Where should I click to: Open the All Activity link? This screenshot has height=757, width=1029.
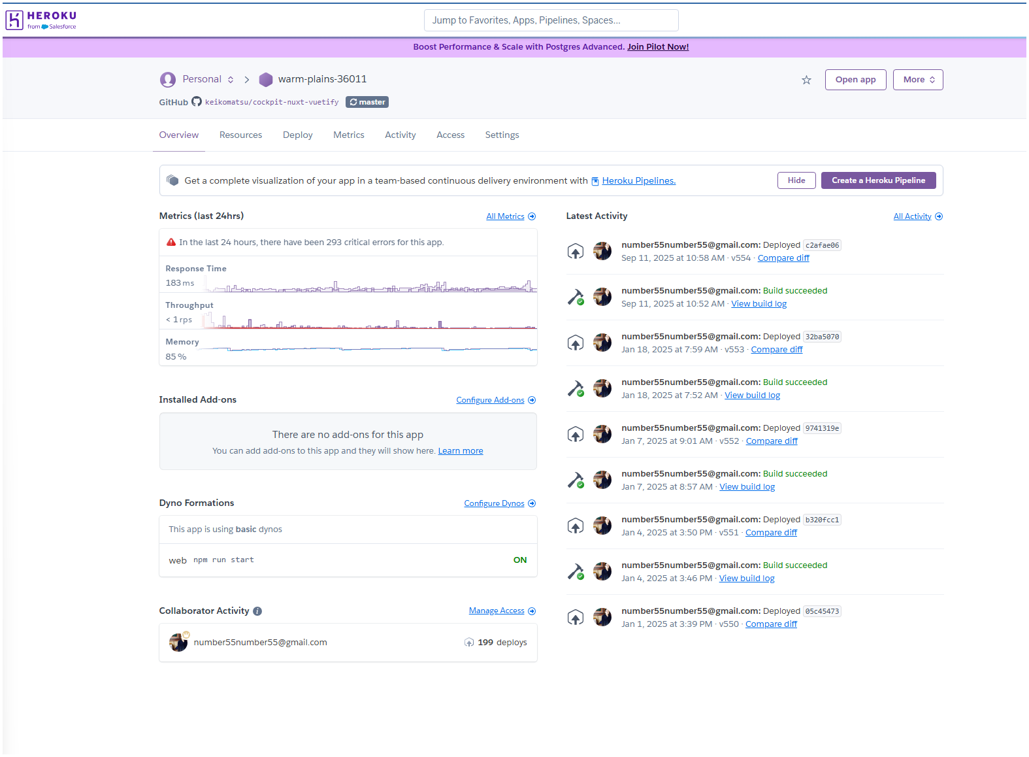(912, 216)
